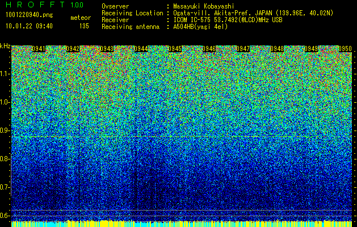
Task: Click the meteor count 135
Action: (x=84, y=26)
